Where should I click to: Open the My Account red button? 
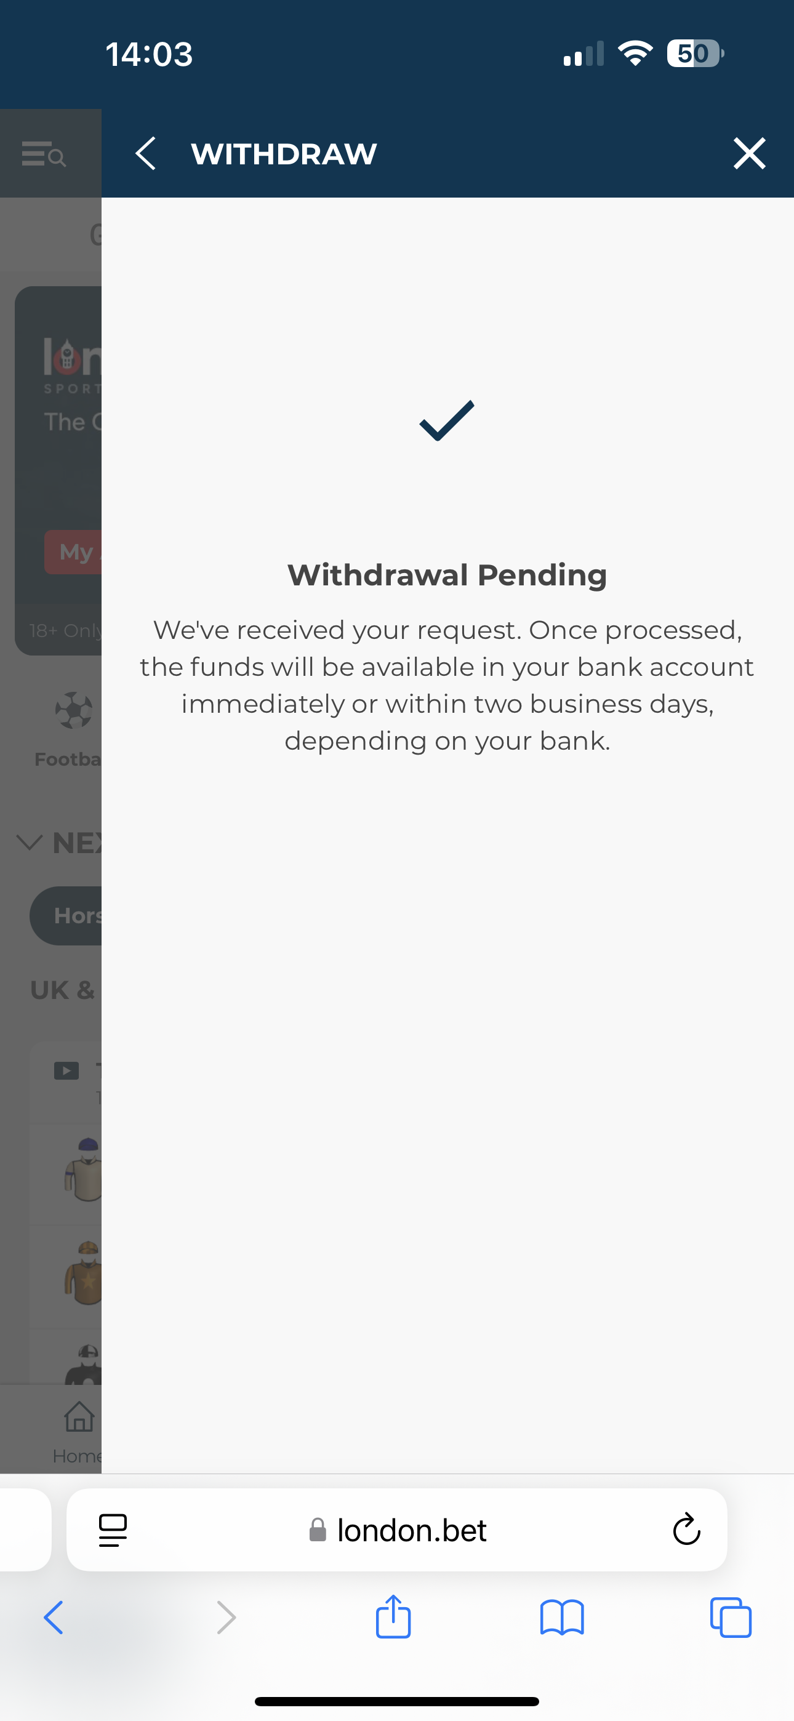coord(77,552)
